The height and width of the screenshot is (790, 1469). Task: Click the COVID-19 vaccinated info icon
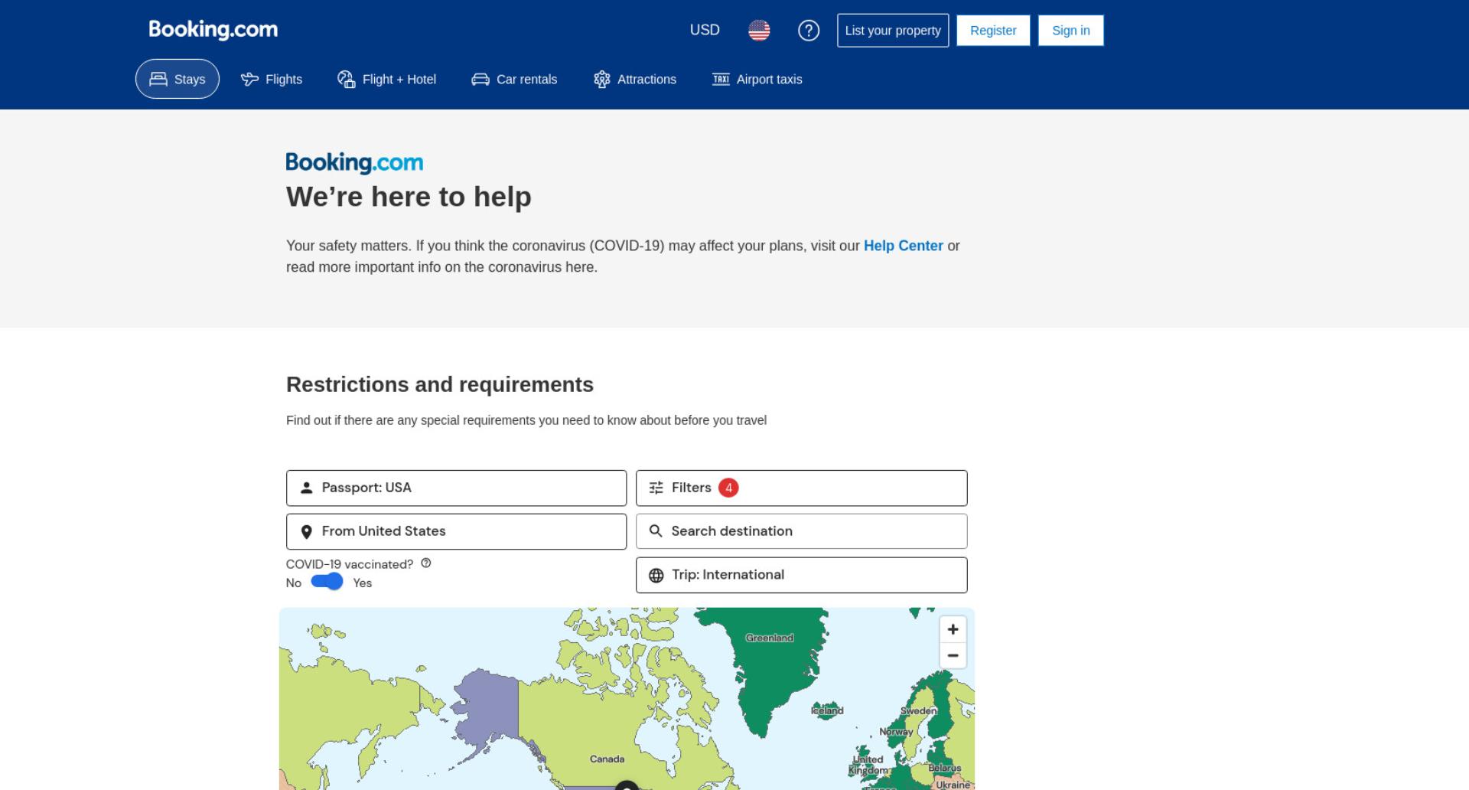[426, 563]
